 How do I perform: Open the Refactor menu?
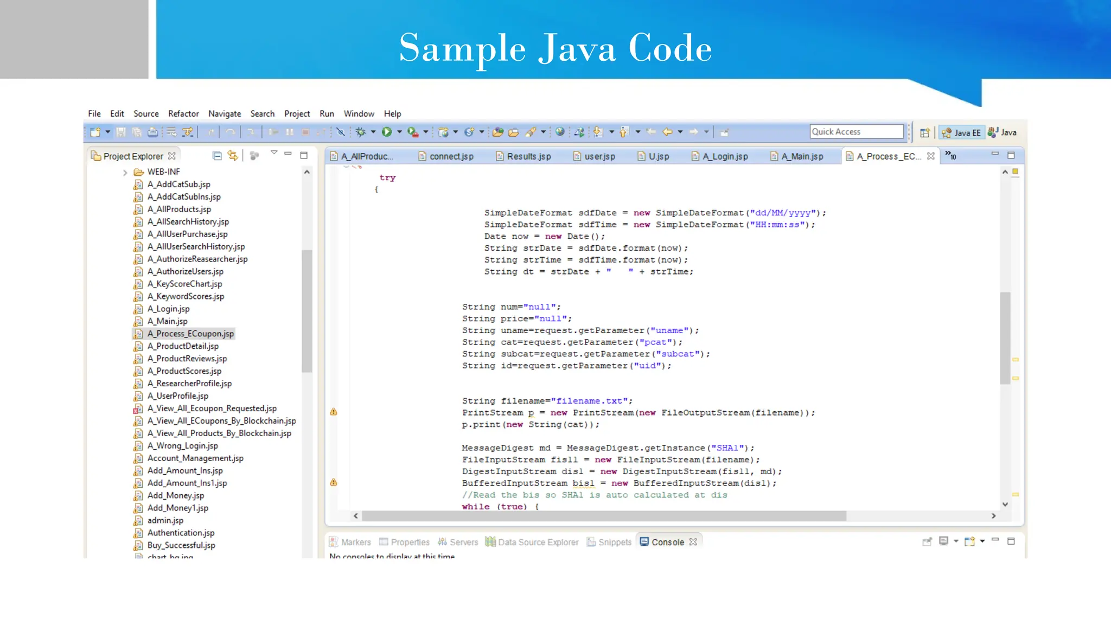pos(183,114)
